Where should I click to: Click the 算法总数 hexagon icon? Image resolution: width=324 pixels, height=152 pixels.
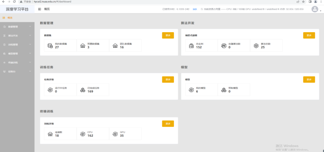tap(256, 46)
